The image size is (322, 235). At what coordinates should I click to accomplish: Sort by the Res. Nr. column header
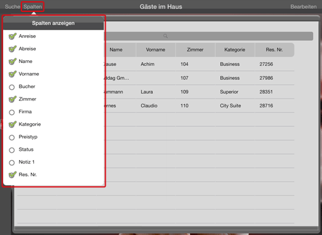(x=274, y=50)
